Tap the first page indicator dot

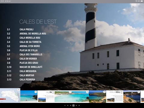[x=65, y=105]
